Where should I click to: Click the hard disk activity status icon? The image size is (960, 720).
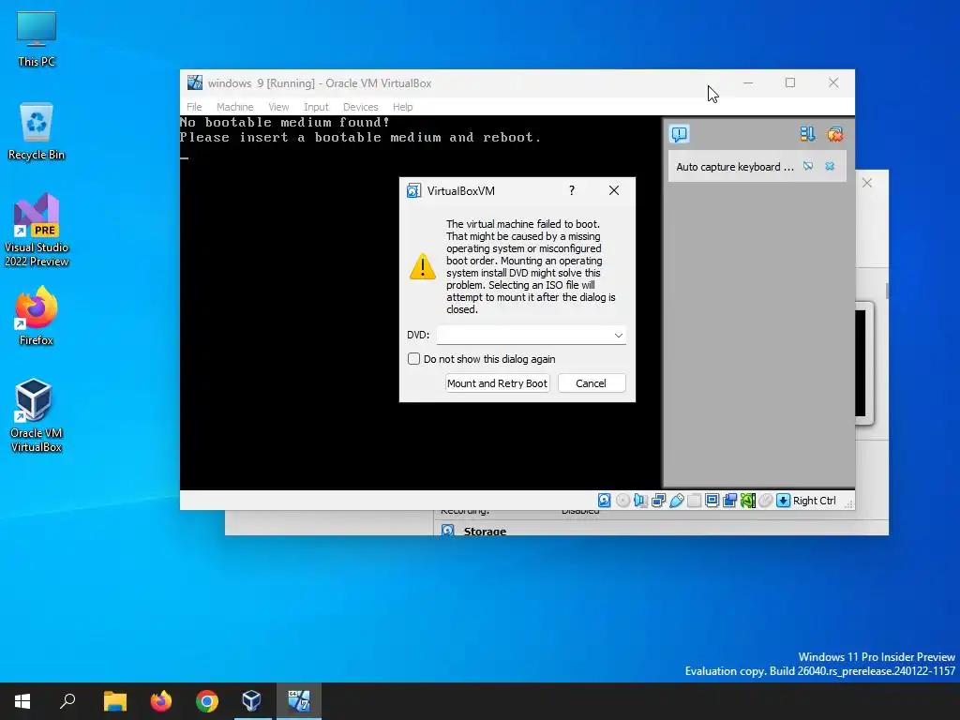tap(605, 501)
